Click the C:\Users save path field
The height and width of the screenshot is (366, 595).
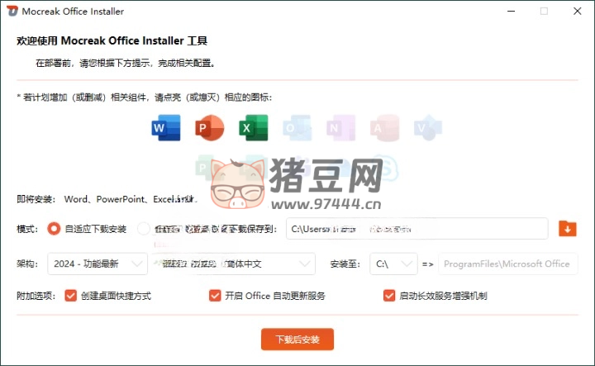(x=417, y=229)
